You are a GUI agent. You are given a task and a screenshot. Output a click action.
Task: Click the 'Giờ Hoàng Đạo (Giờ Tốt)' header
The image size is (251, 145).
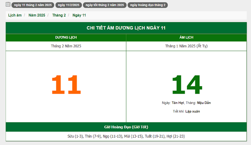tap(126, 127)
